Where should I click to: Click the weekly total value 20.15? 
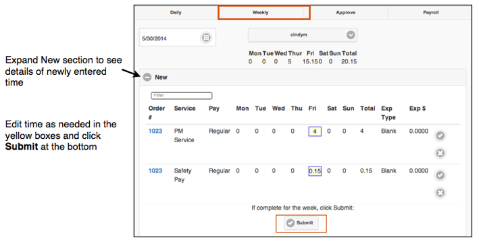point(349,61)
